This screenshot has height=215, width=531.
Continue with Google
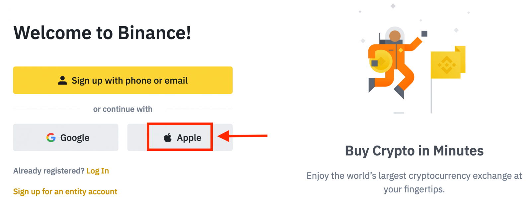pos(65,137)
